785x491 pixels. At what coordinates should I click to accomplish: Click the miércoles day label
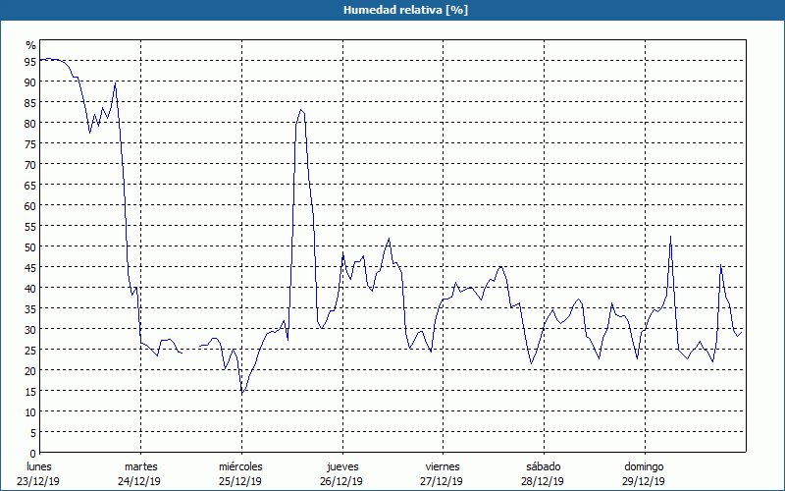(240, 466)
